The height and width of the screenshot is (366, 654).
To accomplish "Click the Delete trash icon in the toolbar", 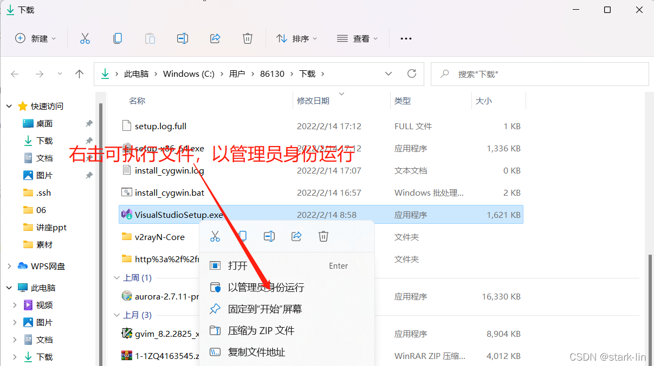I will coord(247,38).
